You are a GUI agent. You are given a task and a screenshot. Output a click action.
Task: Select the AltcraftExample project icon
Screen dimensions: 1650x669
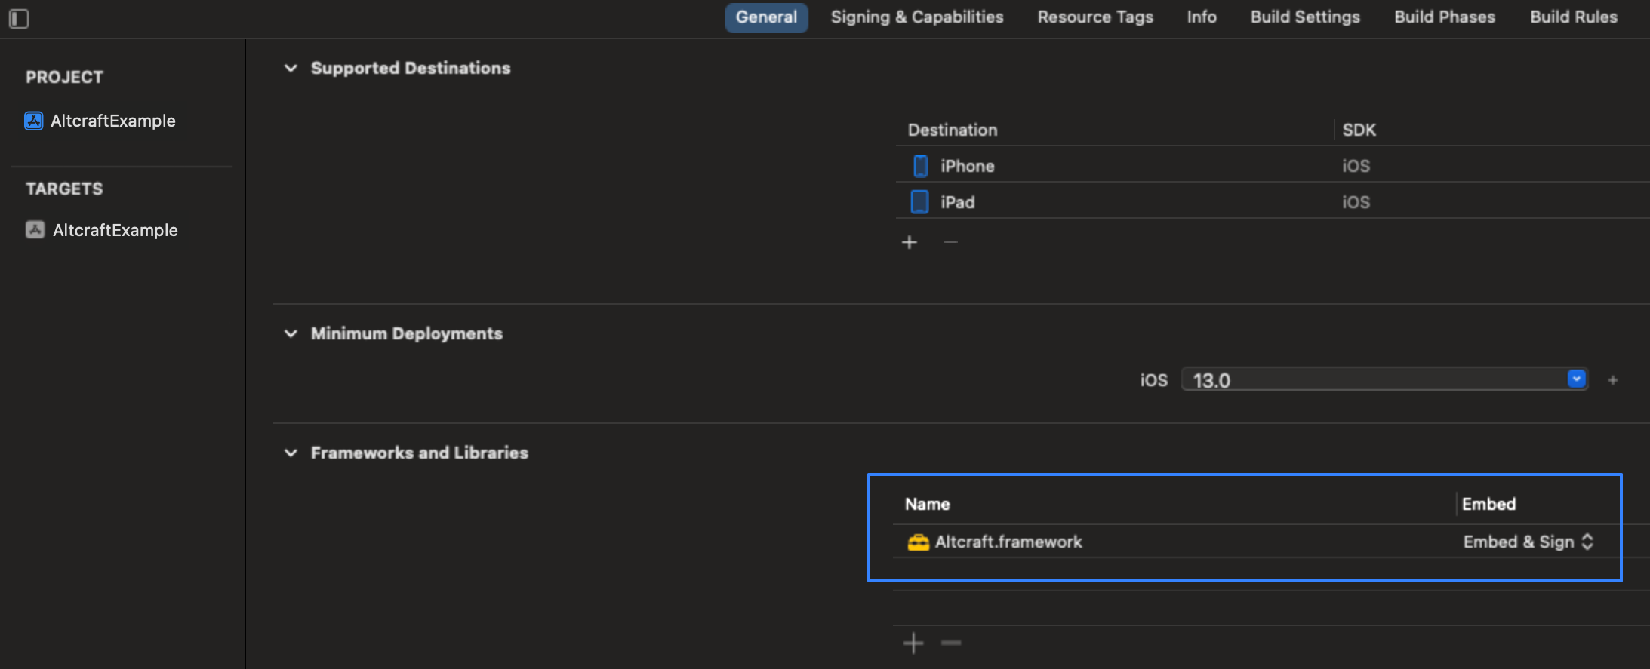click(x=34, y=121)
